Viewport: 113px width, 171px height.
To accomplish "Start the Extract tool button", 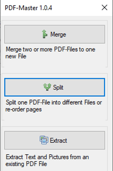I will (x=55, y=140).
